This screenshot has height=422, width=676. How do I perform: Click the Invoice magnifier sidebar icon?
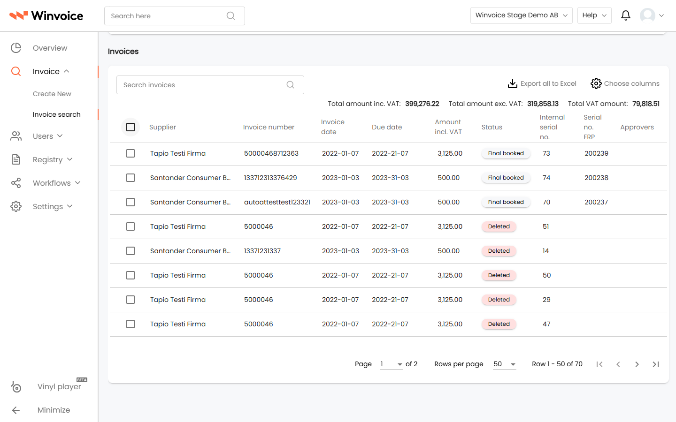click(x=16, y=71)
